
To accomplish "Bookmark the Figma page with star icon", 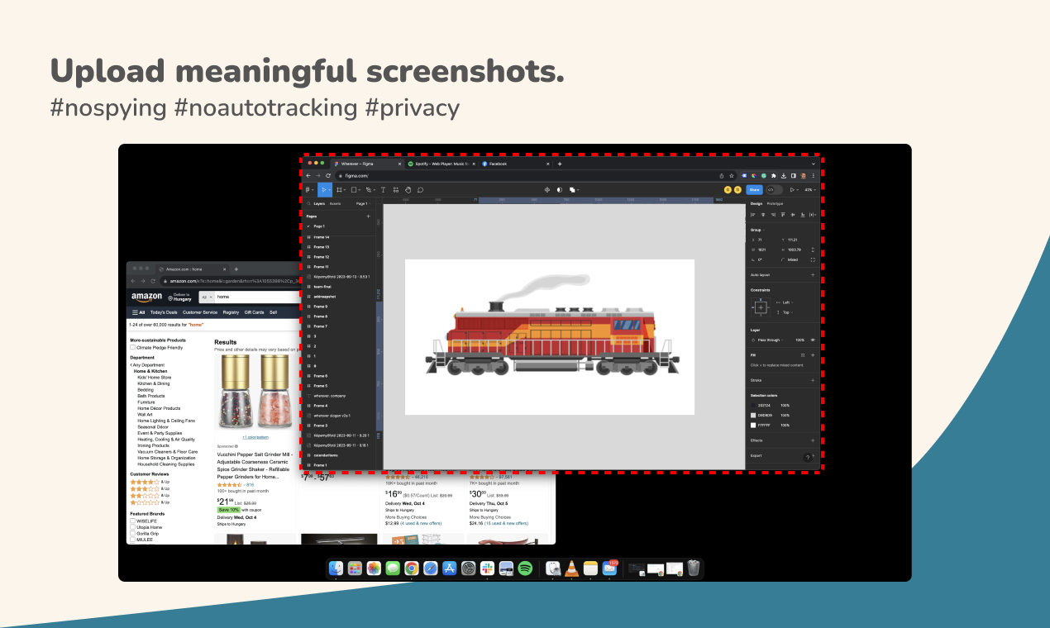I will [731, 175].
